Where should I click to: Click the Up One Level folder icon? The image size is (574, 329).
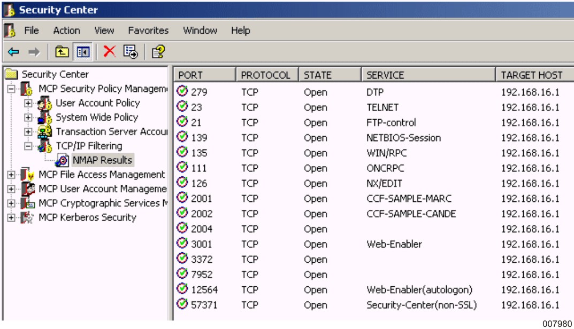(x=62, y=52)
